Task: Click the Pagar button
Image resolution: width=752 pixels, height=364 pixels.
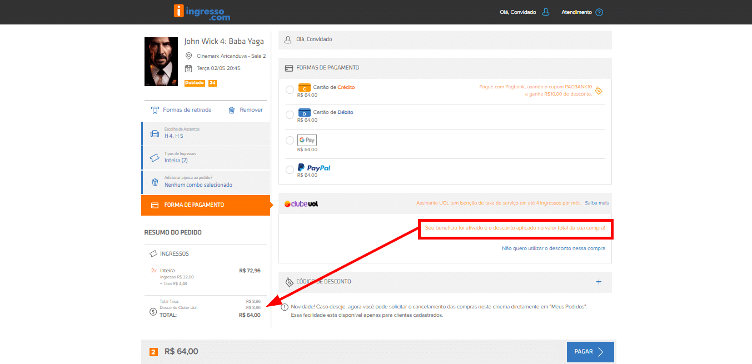Action: (590, 352)
